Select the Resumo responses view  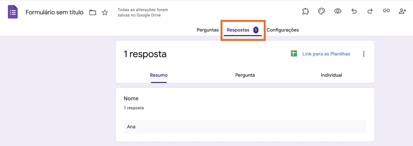coord(159,75)
